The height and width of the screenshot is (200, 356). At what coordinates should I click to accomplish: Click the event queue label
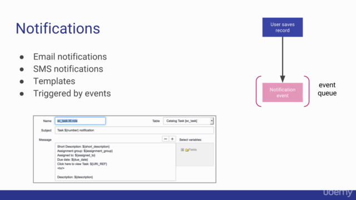[327, 89]
